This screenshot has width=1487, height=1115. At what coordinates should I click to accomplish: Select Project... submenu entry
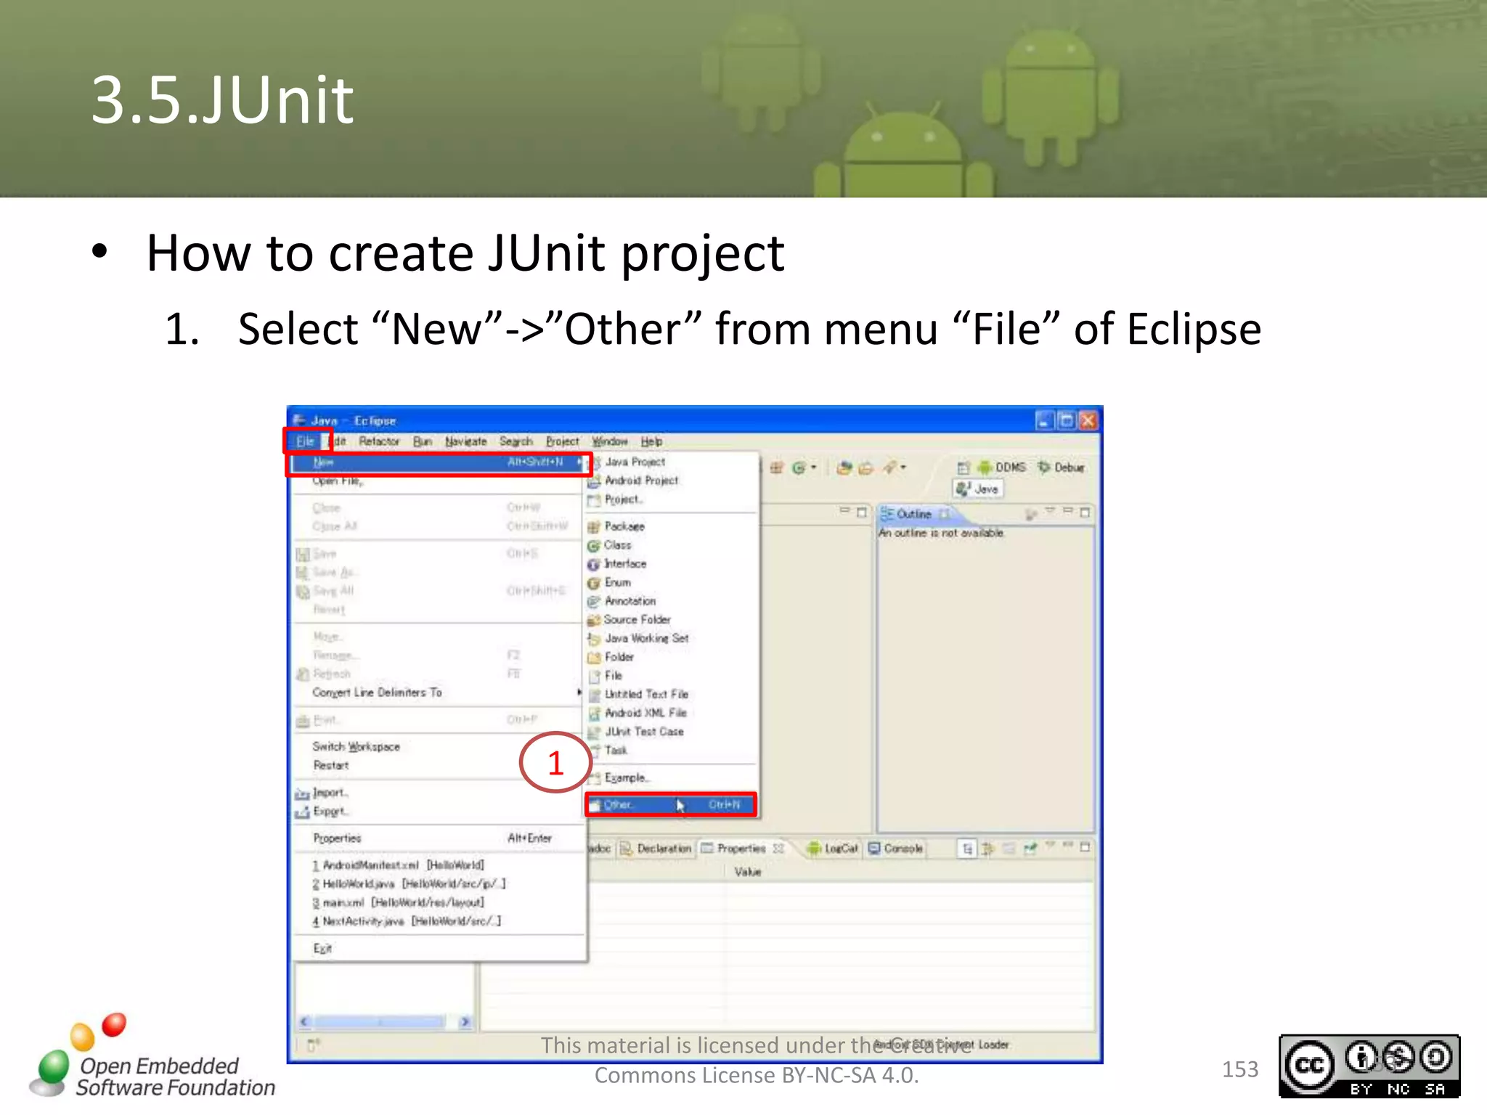671,499
